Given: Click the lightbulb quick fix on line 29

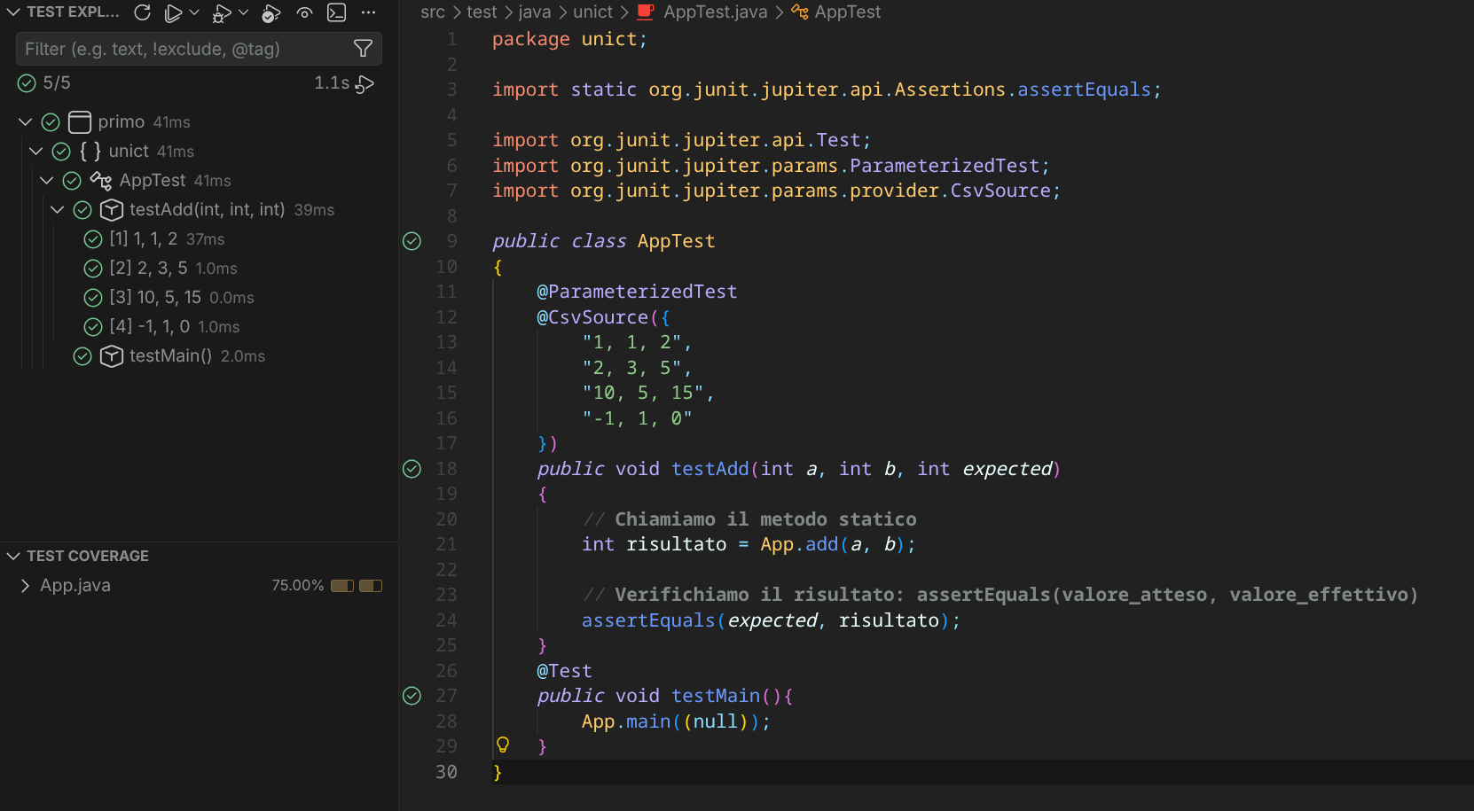Looking at the screenshot, I should tap(503, 745).
